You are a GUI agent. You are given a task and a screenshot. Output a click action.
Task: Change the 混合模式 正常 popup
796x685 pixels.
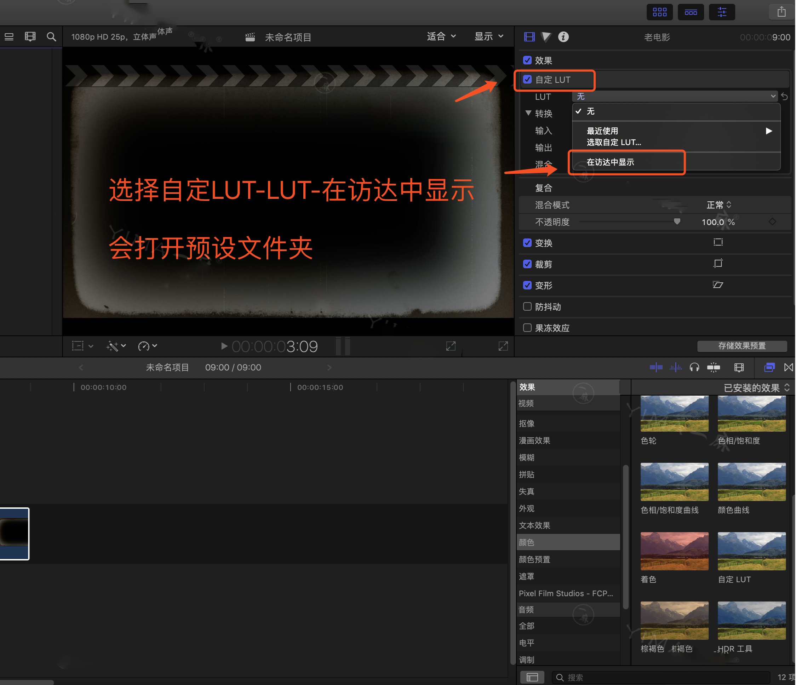(719, 205)
